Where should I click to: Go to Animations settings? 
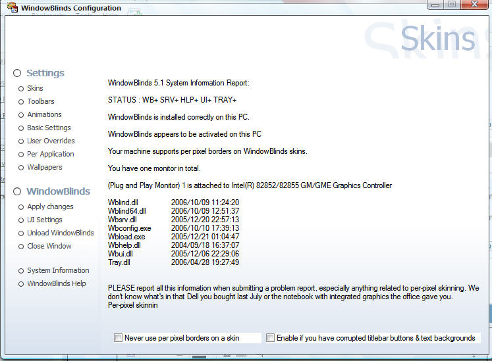click(44, 114)
